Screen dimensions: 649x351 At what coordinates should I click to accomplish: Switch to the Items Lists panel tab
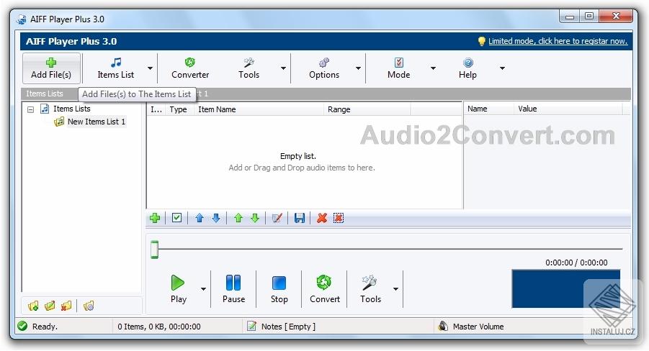pyautogui.click(x=45, y=94)
